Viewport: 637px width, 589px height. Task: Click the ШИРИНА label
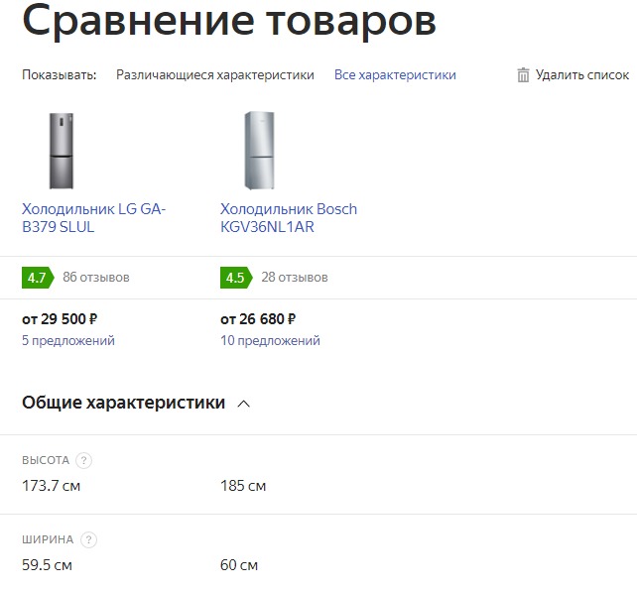[48, 539]
